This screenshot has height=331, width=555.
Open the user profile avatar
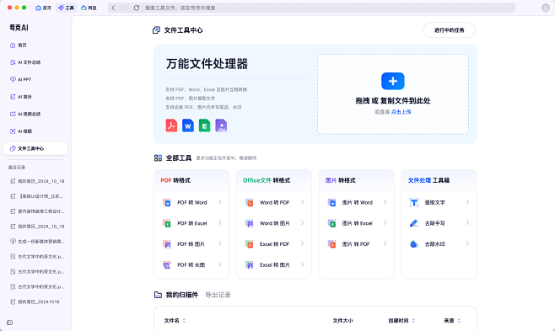tap(546, 8)
